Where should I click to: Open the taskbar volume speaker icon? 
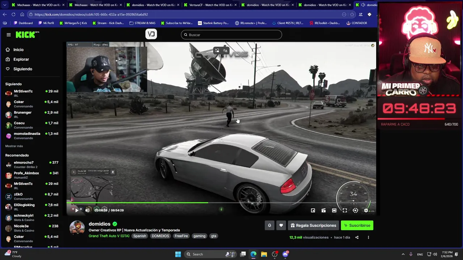click(x=435, y=254)
